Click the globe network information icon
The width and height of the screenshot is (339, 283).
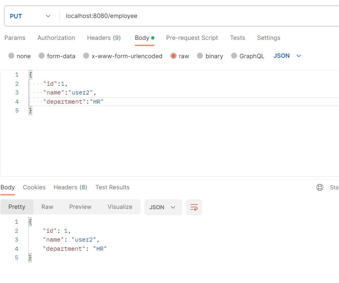pos(320,187)
